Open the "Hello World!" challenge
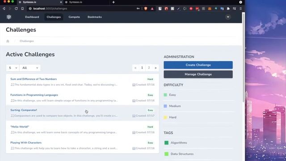 point(20,127)
